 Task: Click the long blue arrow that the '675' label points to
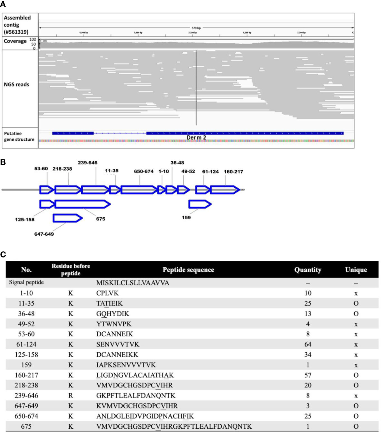point(83,204)
